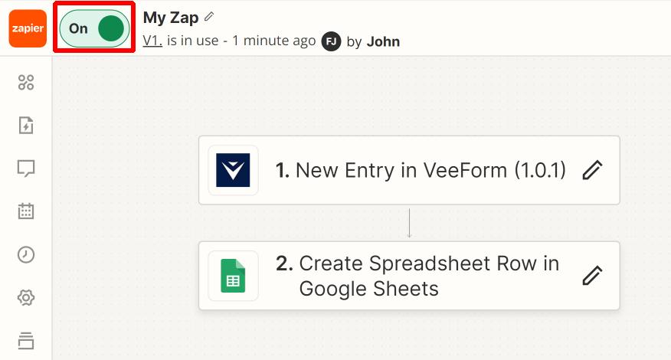The image size is (671, 360).
Task: Select the Create Spreadsheet Row step
Action: pos(409,276)
